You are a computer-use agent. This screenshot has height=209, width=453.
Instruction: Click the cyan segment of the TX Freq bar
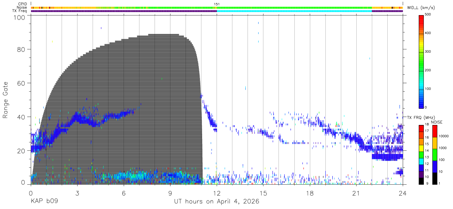(x=294, y=11)
